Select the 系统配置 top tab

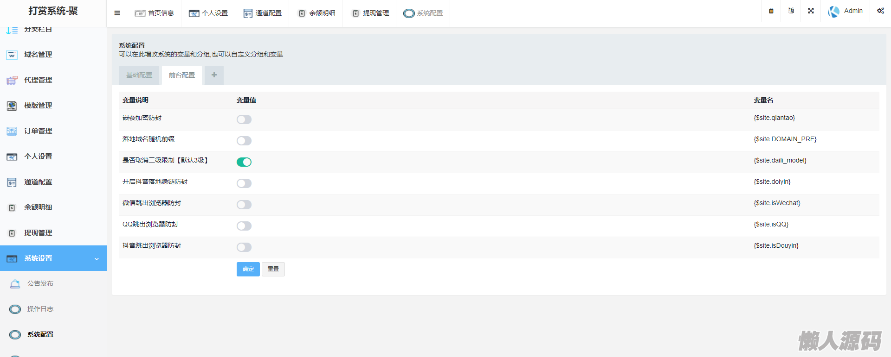click(423, 13)
